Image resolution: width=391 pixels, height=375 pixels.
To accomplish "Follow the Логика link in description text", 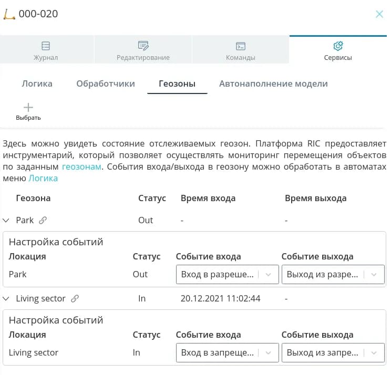I will pos(43,179).
